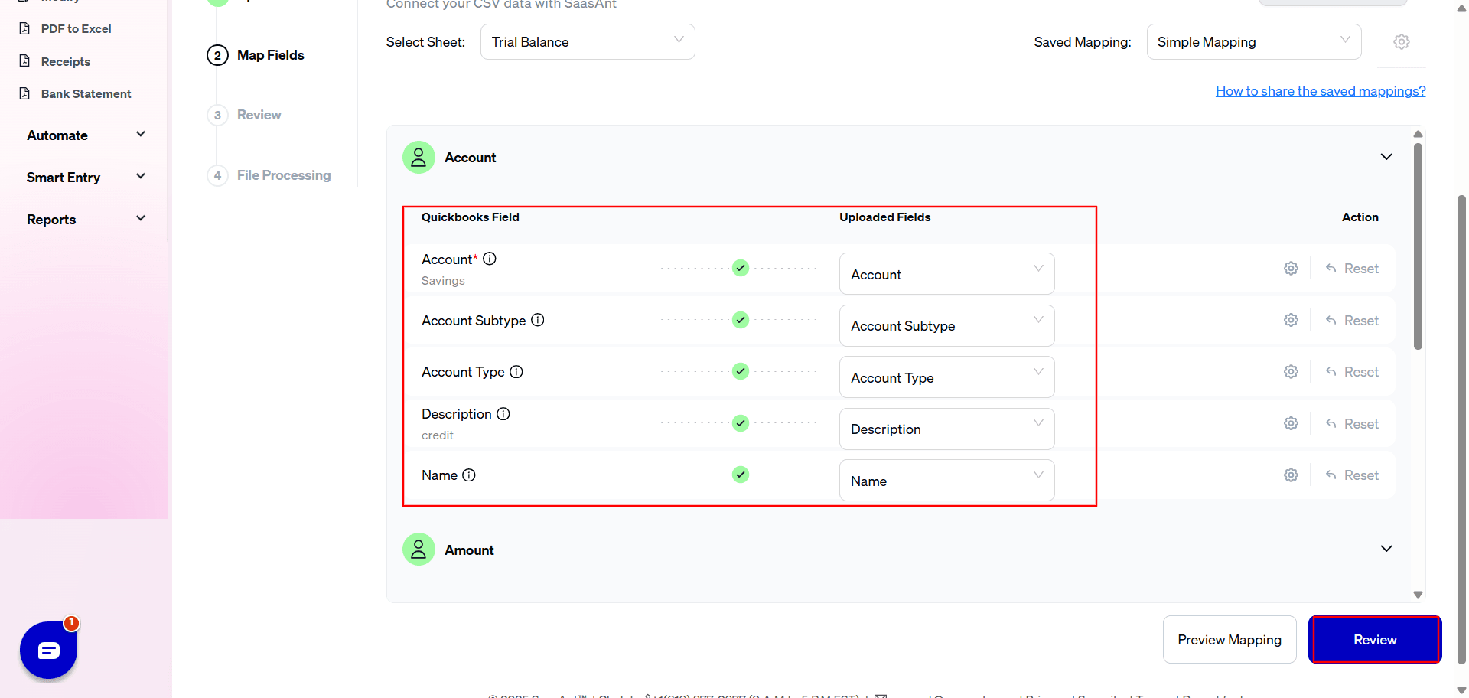Click the page vertical scrollbar
The width and height of the screenshot is (1469, 698).
pos(1461,429)
